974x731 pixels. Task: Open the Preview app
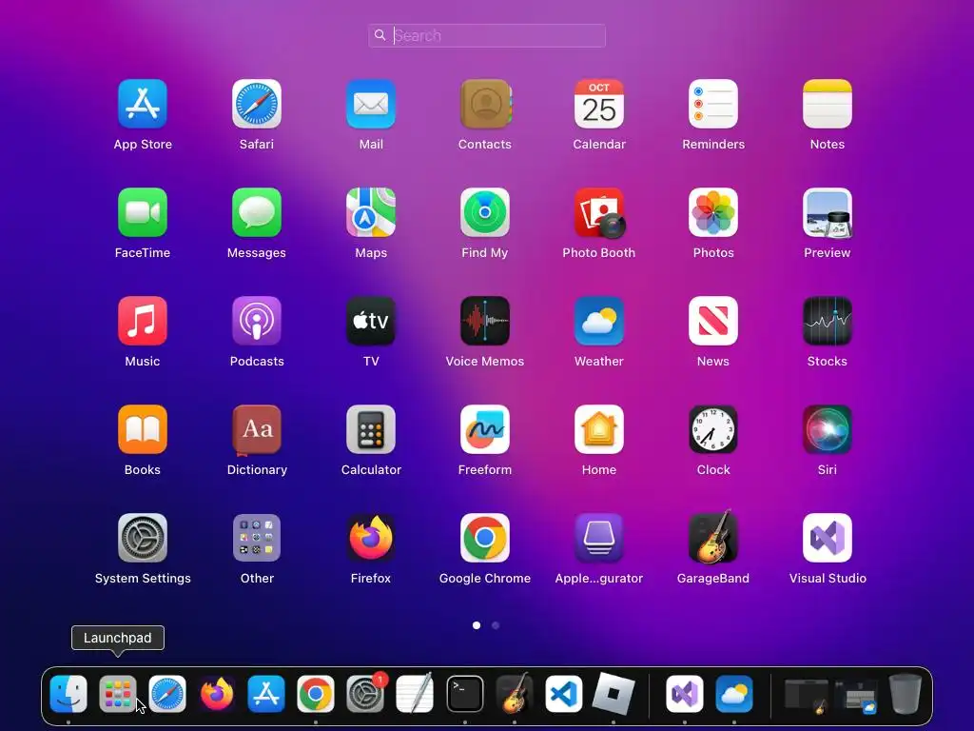(x=828, y=212)
